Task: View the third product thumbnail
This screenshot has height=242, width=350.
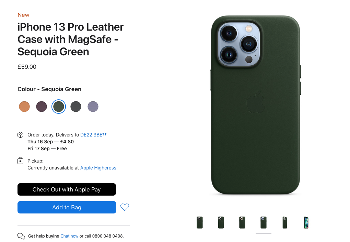Action: (x=242, y=222)
